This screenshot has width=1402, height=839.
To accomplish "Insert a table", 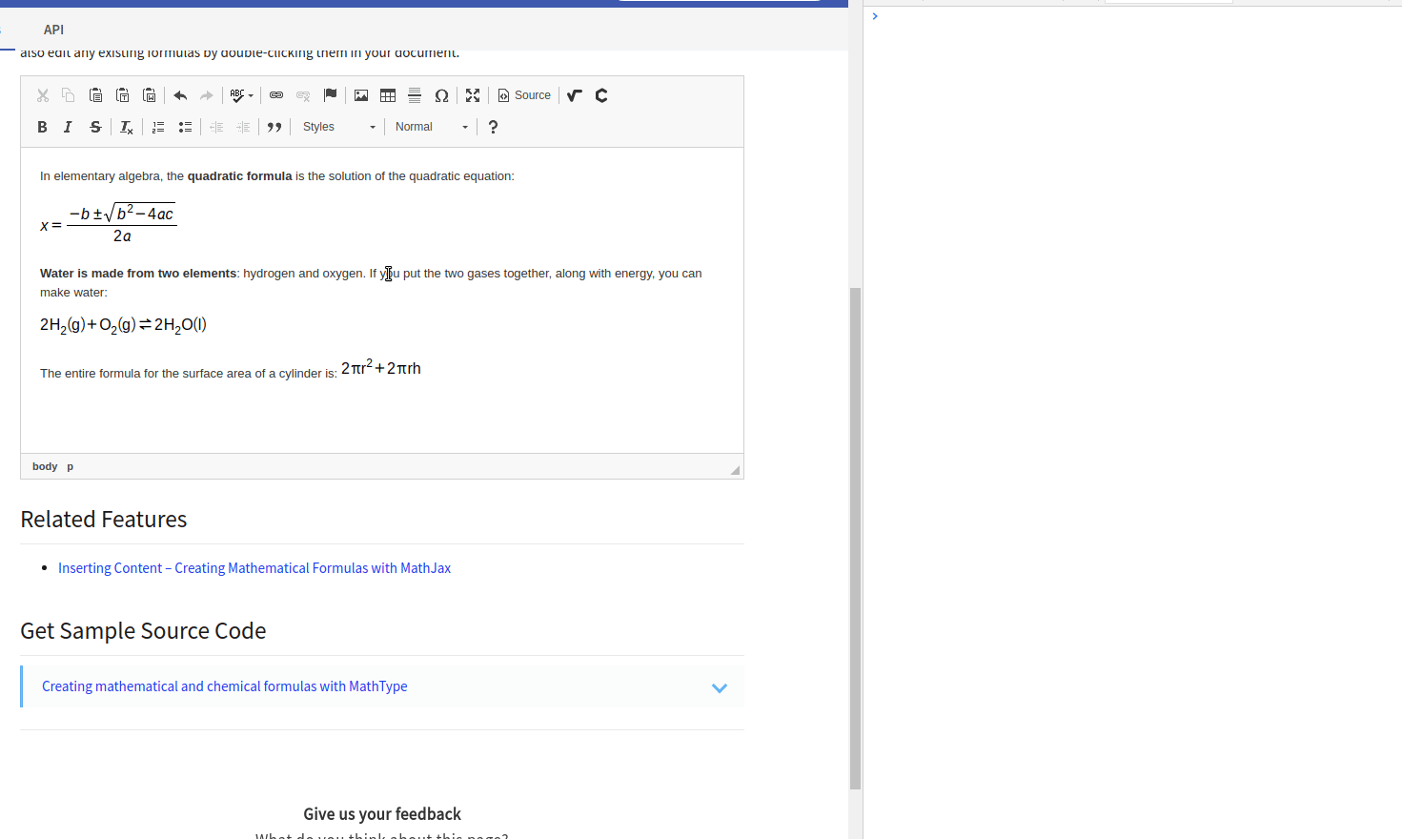I will click(387, 94).
